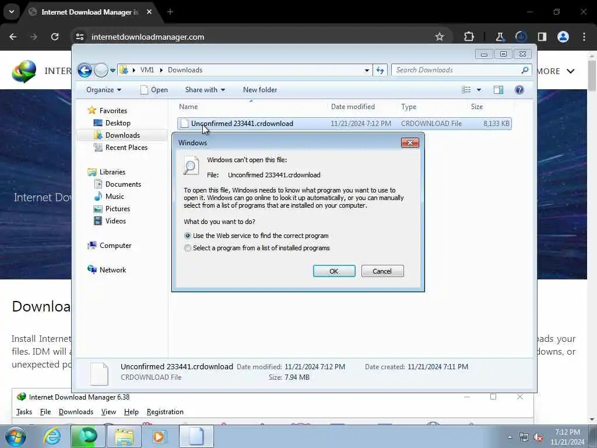Viewport: 597px width, 448px height.
Task: Sort by Date modified column header
Action: 363,107
